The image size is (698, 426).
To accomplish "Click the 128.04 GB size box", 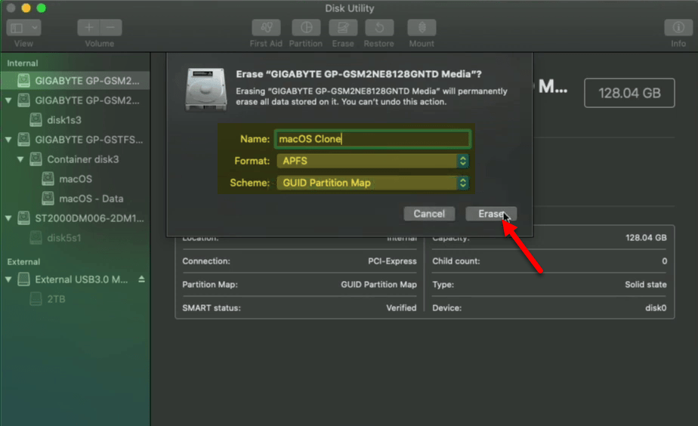I will pos(629,93).
